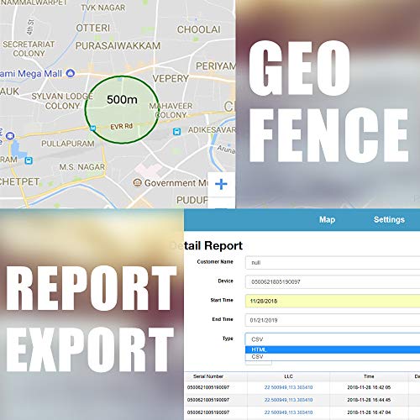Click the round station marker at left edge
Image resolution: width=420 pixels, height=420 pixels.
(10, 136)
